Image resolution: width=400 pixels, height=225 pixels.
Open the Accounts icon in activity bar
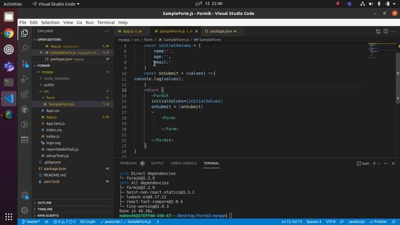pyautogui.click(x=25, y=196)
